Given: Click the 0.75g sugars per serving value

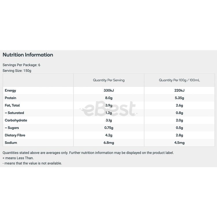Looking at the screenshot, I should [109, 128].
